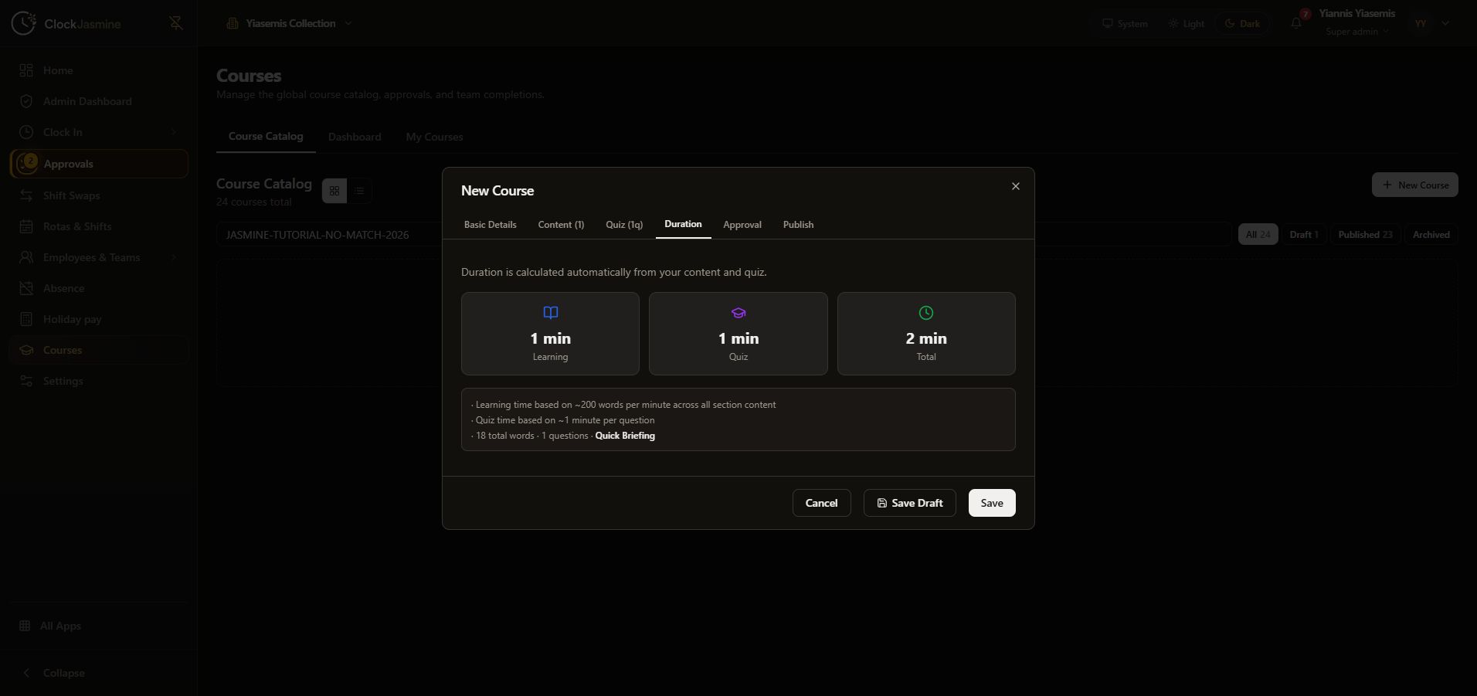Open the Absence page

tap(99, 288)
